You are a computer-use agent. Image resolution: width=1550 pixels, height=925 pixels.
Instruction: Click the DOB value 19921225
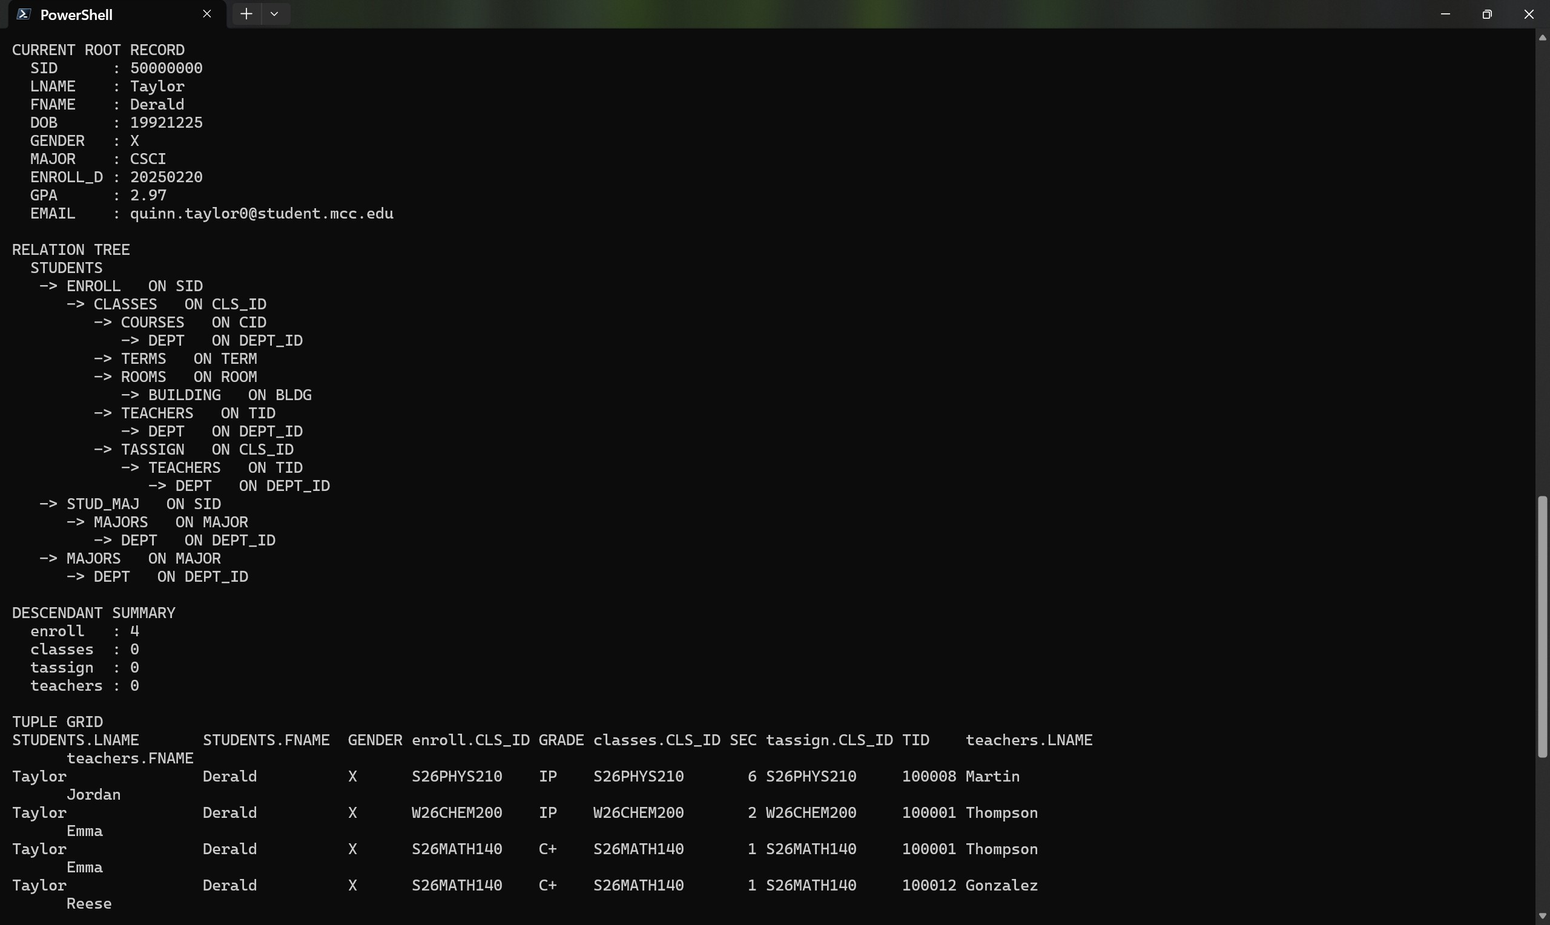167,122
